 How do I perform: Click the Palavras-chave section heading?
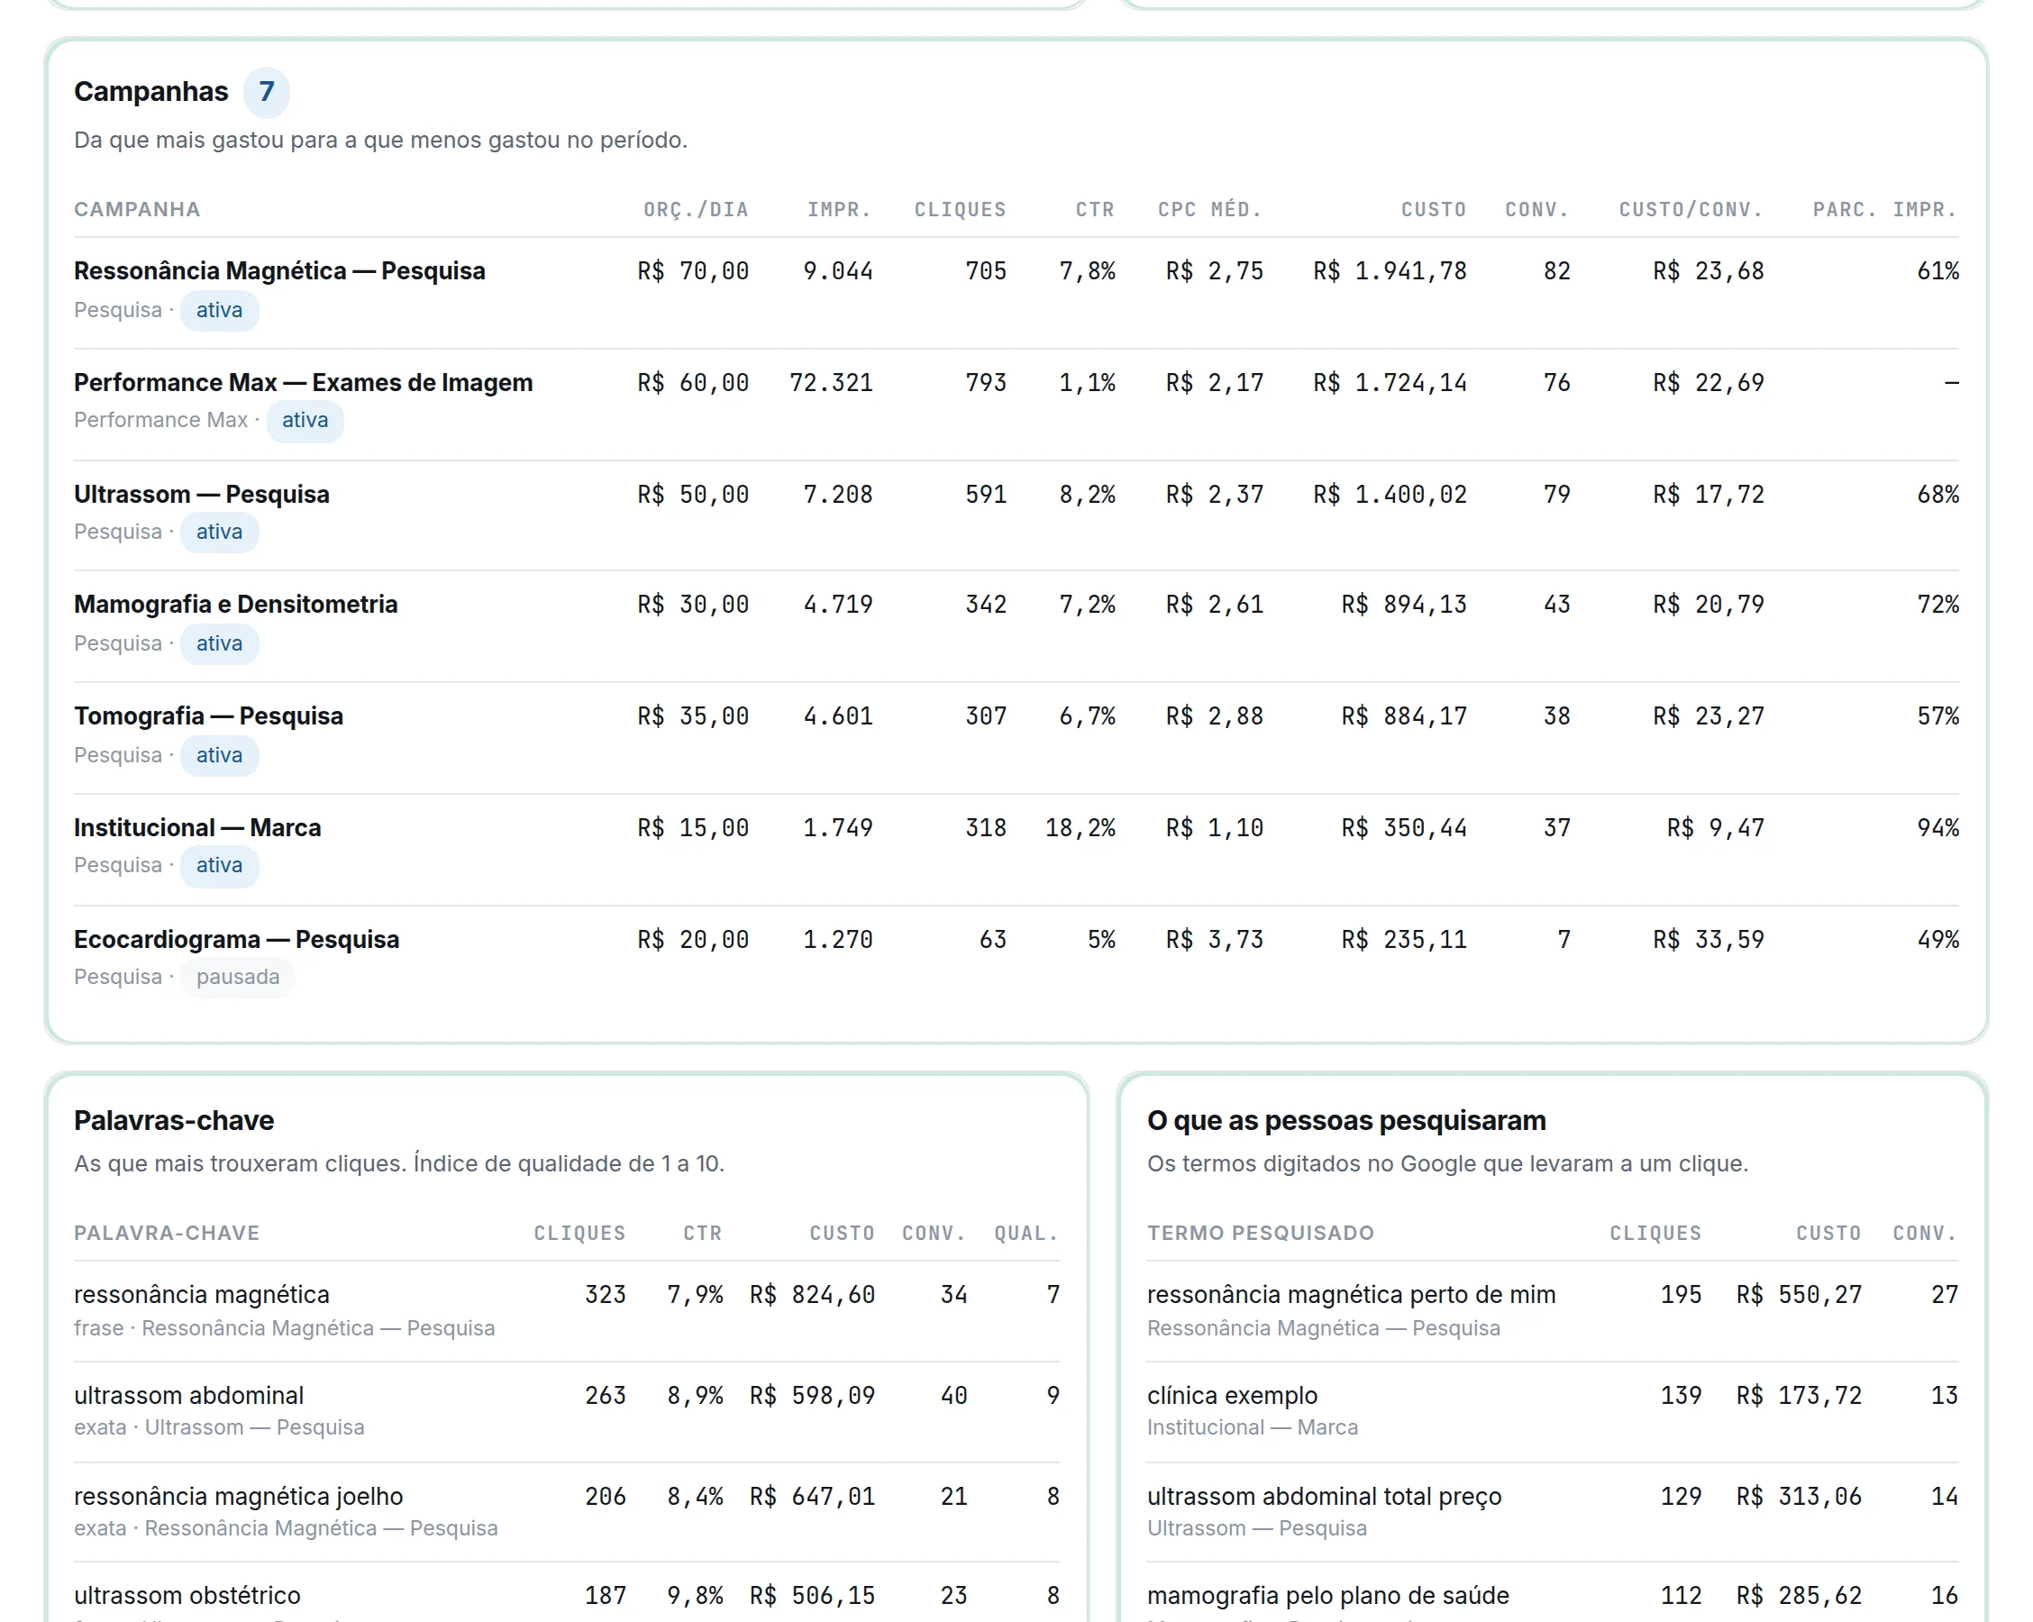[174, 1120]
